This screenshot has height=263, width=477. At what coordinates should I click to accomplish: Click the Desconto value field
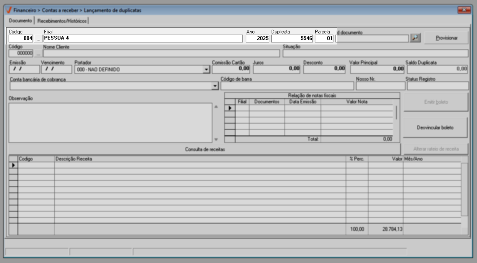click(x=324, y=69)
